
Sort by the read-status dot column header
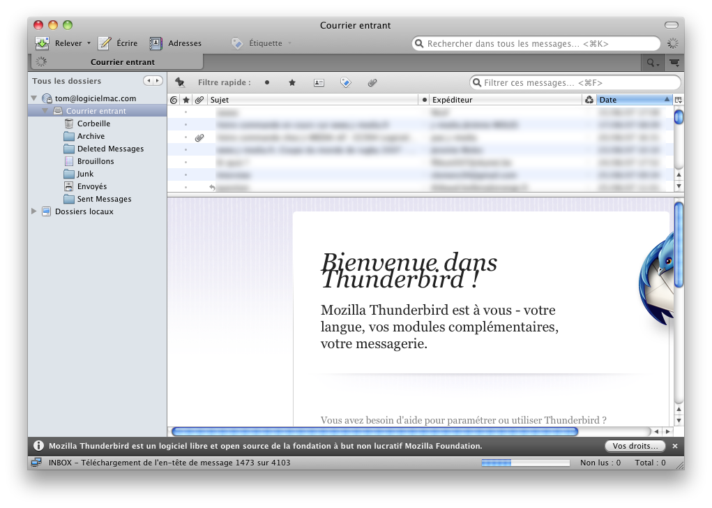pyautogui.click(x=425, y=100)
